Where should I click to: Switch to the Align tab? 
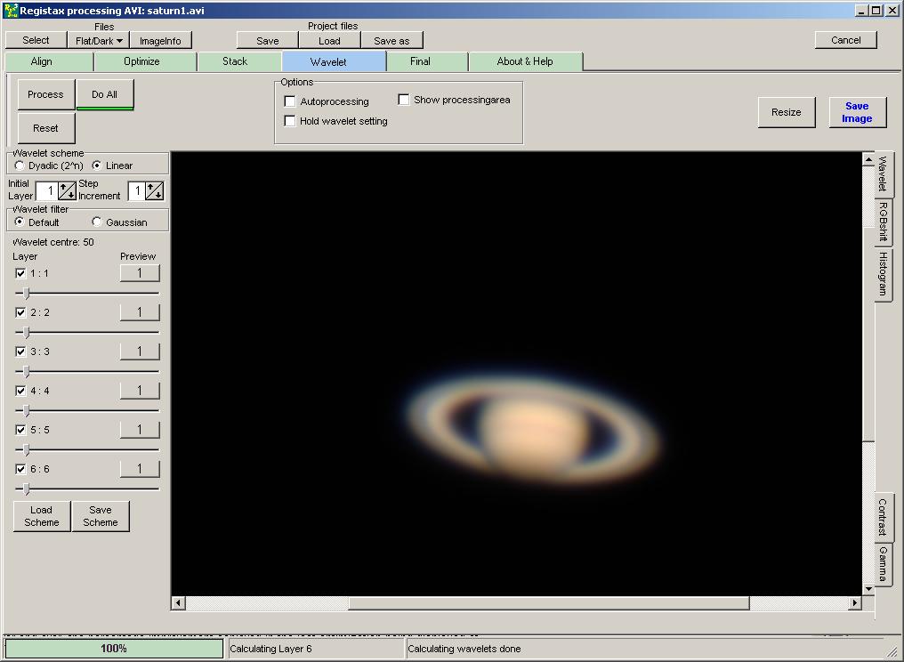[x=49, y=61]
